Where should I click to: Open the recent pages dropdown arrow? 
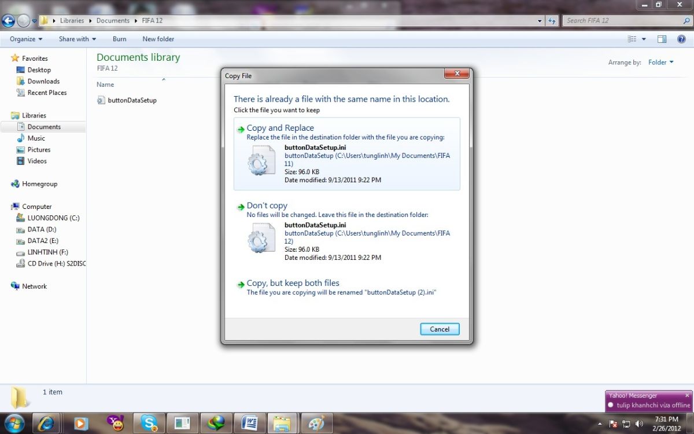(34, 21)
